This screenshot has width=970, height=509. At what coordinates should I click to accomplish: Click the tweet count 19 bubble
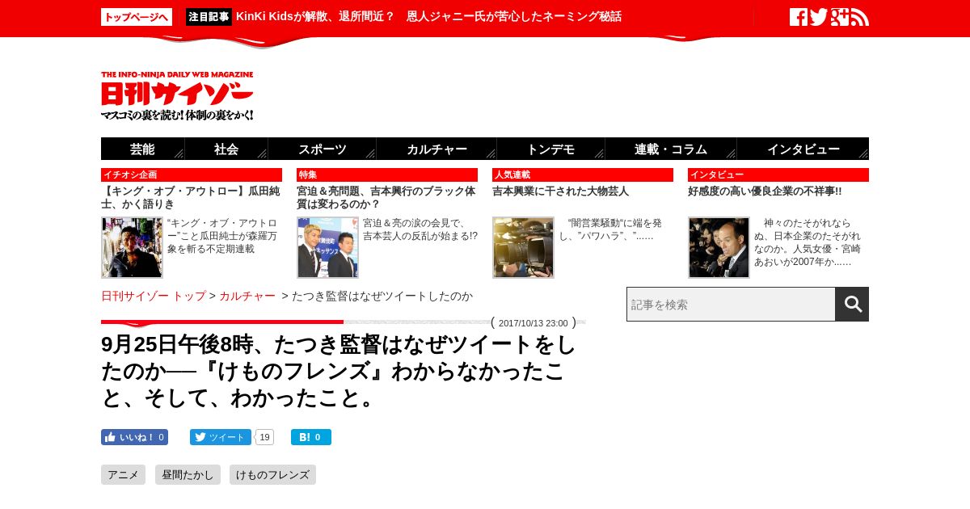coord(264,437)
